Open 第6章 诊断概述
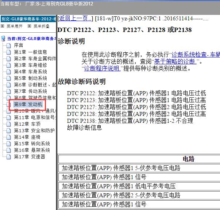Image resolution: width=220 pixels, height=210 pixels. pyautogui.click(x=35, y=85)
